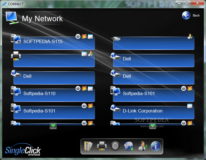Open the firewall icon on SOFTPEDIA-S115
This screenshot has width=206, height=160.
click(84, 36)
